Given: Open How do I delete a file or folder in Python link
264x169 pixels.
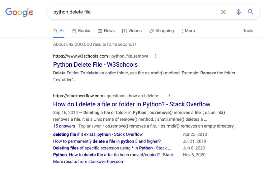Looking at the screenshot, I should pyautogui.click(x=132, y=104).
